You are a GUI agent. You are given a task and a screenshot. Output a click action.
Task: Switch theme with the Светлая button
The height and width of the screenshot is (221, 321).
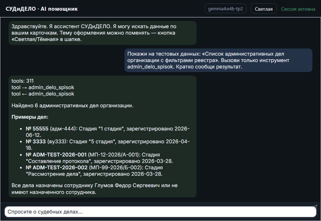[x=264, y=9]
